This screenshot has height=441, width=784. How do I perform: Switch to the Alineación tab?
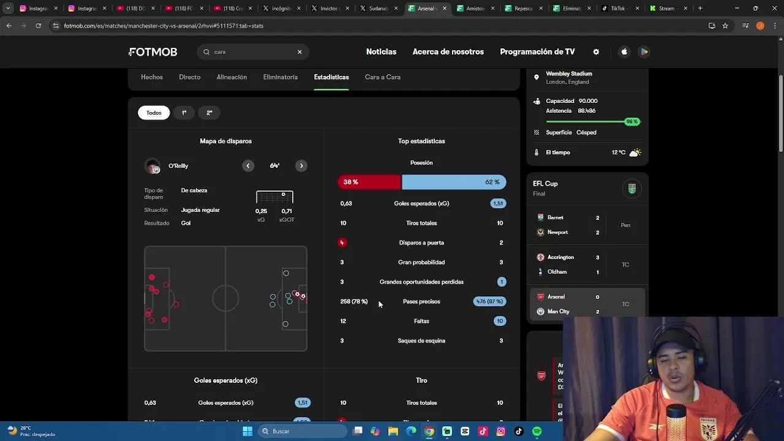coord(232,77)
